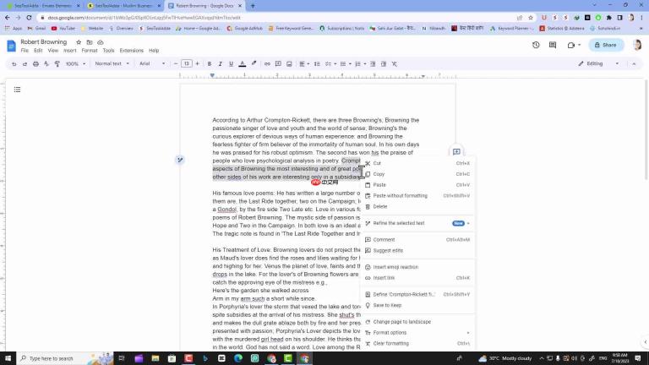This screenshot has width=649, height=365.
Task: Show document outline icon
Action: coord(17,90)
